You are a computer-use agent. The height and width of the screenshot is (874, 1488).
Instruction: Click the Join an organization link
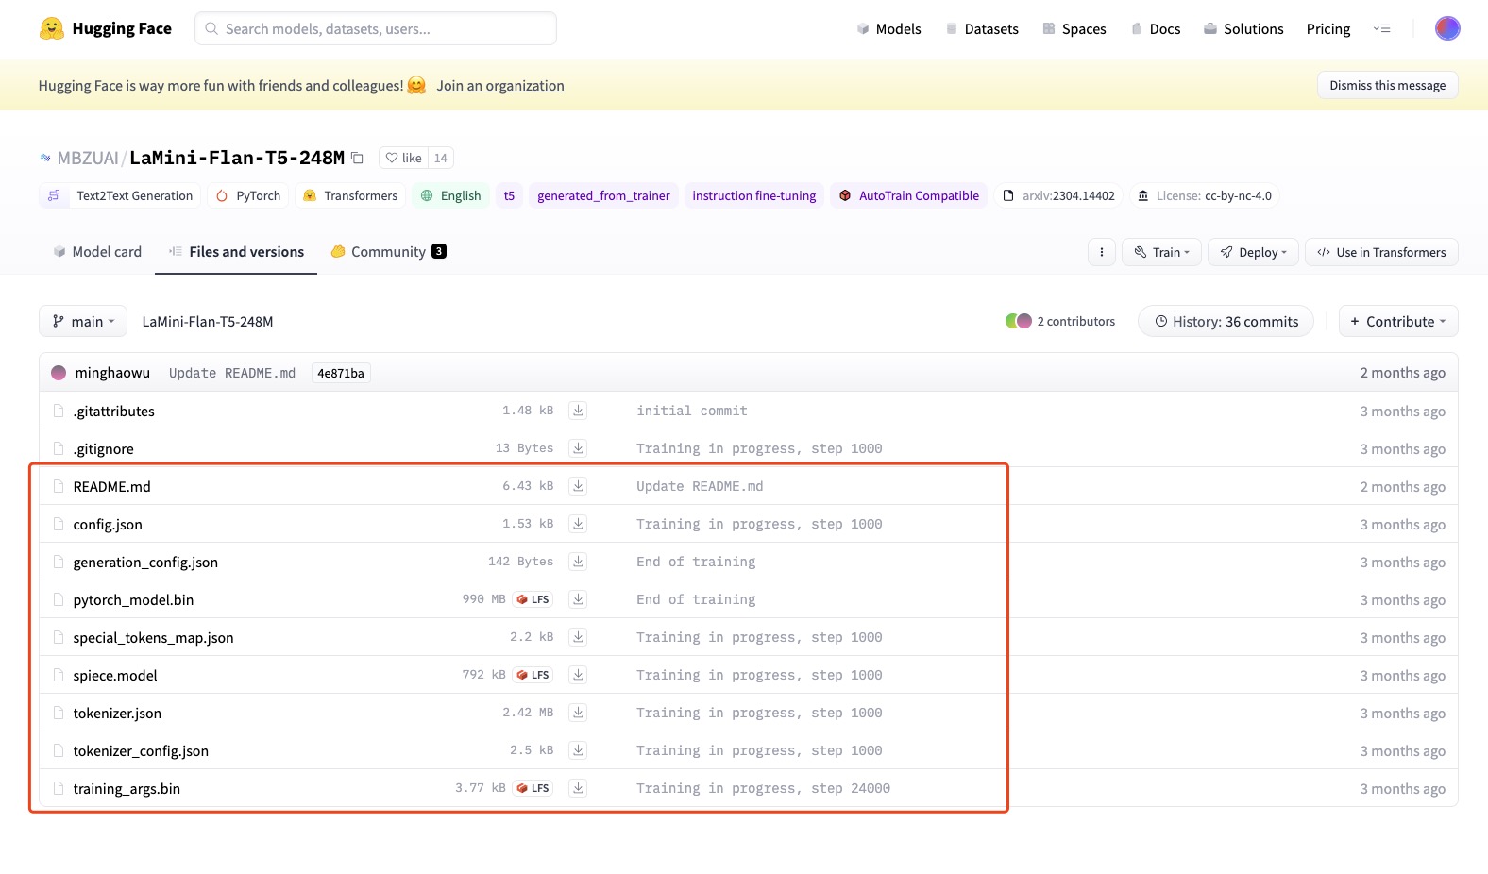500,86
